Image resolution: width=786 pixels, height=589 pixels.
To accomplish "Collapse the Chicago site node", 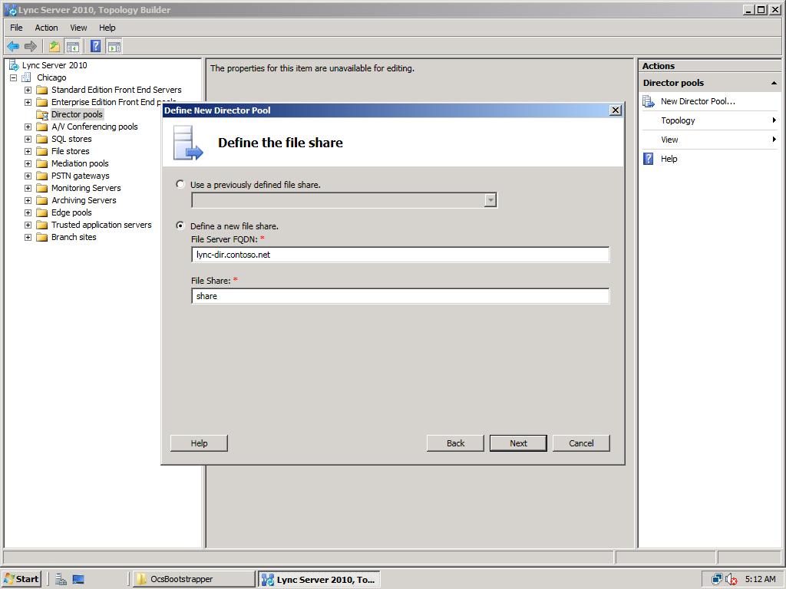I will pyautogui.click(x=14, y=77).
